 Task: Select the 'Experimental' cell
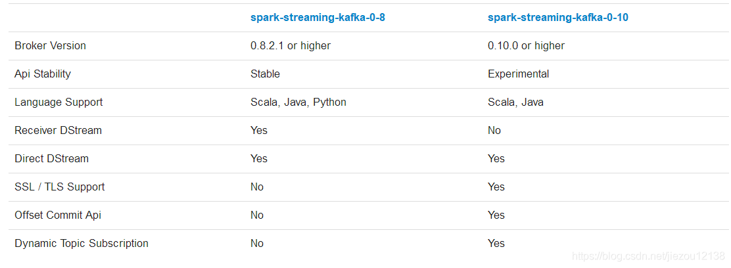[519, 74]
